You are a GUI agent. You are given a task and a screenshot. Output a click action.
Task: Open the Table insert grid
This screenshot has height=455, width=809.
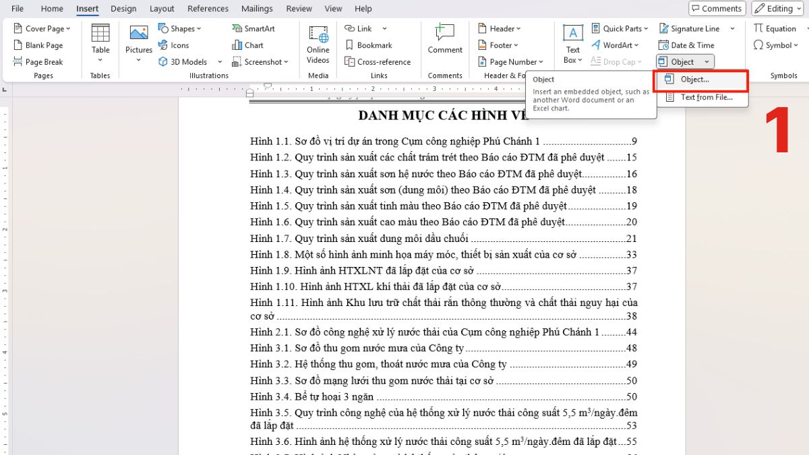tap(100, 44)
